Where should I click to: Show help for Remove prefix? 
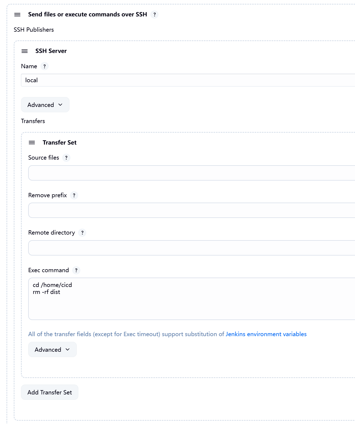[x=74, y=195]
